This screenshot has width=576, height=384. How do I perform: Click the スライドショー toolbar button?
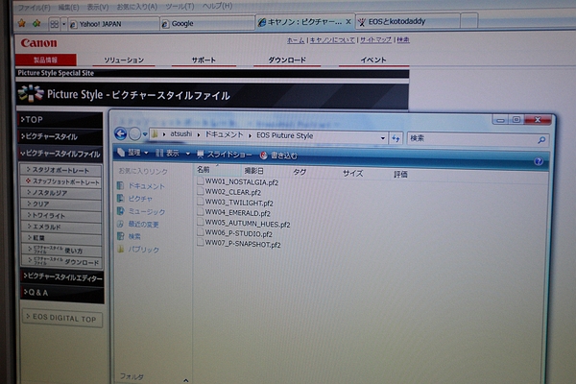[x=225, y=155]
